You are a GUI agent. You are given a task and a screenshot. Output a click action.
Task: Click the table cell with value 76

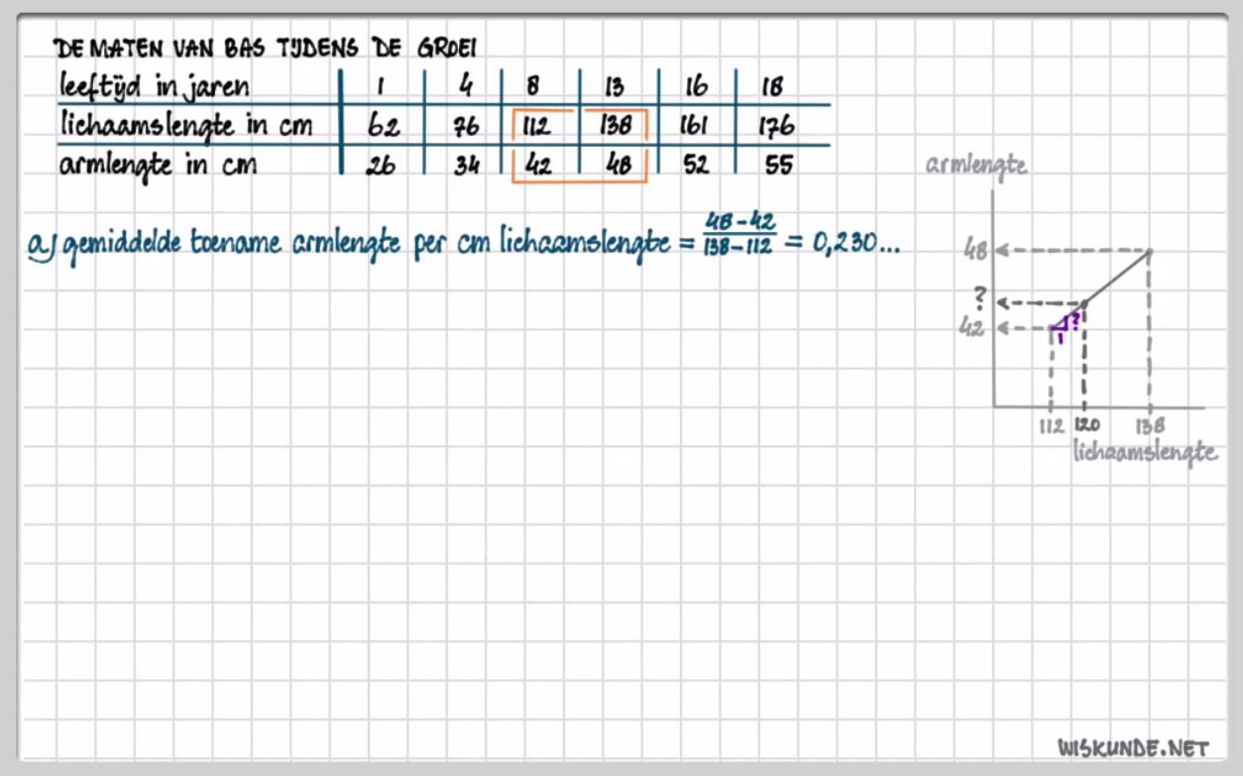click(x=466, y=127)
